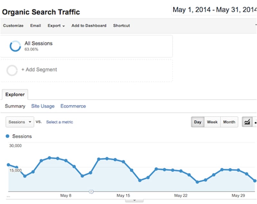Open the date range picker

[214, 10]
